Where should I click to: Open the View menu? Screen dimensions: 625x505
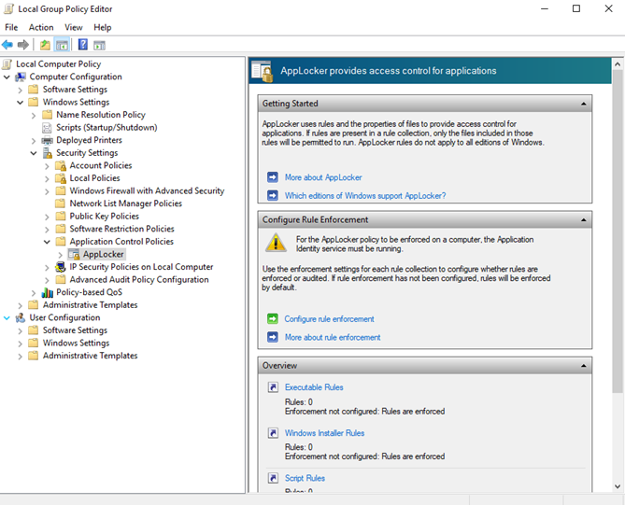pyautogui.click(x=74, y=27)
